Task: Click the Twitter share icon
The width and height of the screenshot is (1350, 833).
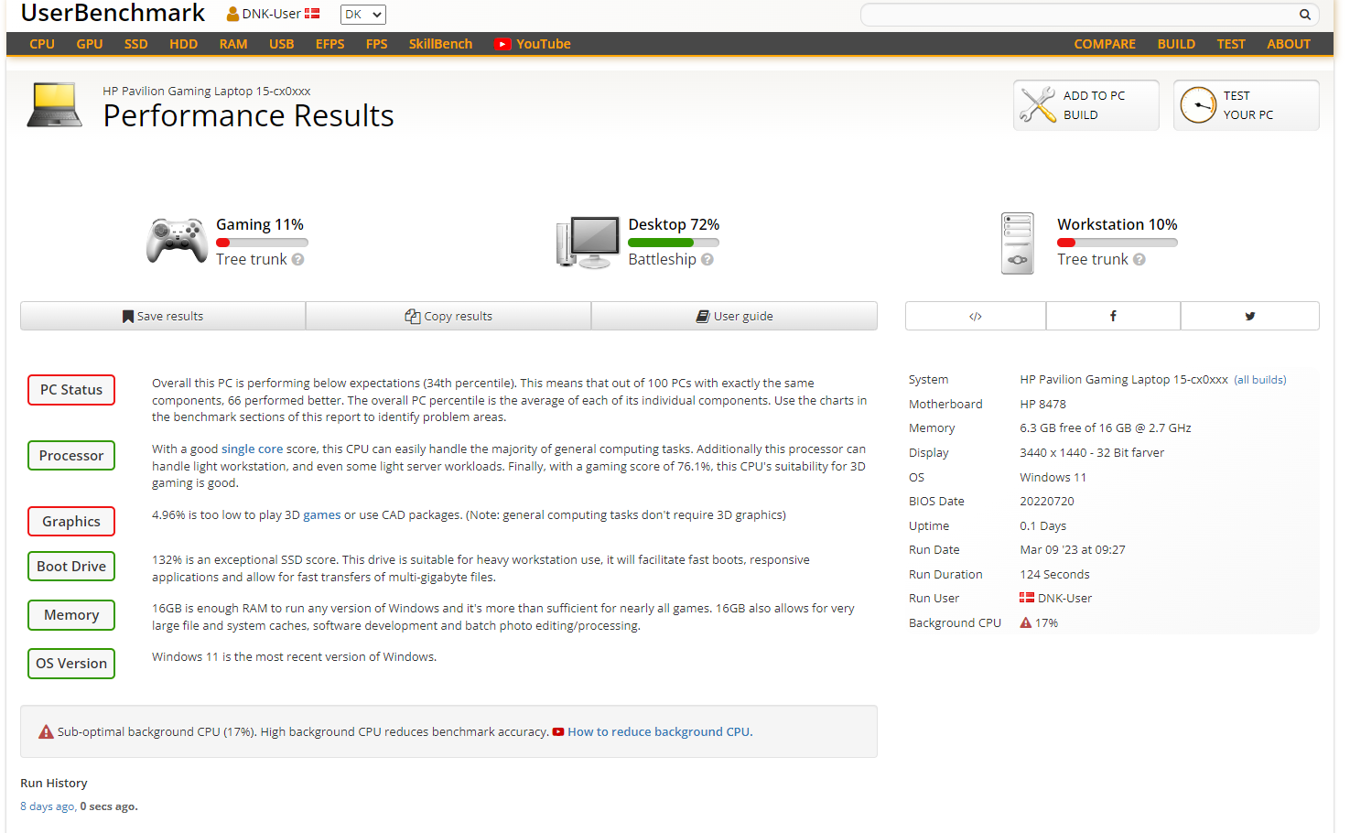Action: (x=1249, y=316)
